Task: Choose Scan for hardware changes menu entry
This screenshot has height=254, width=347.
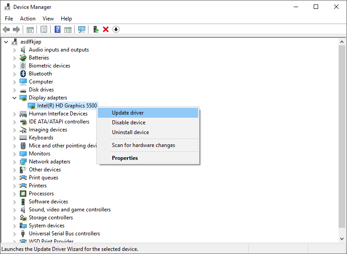Action: pyautogui.click(x=148, y=145)
